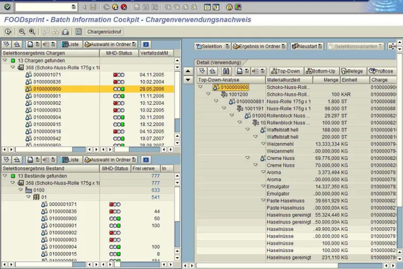Click the binoculars find icon in Detail toolbar

pos(226,71)
